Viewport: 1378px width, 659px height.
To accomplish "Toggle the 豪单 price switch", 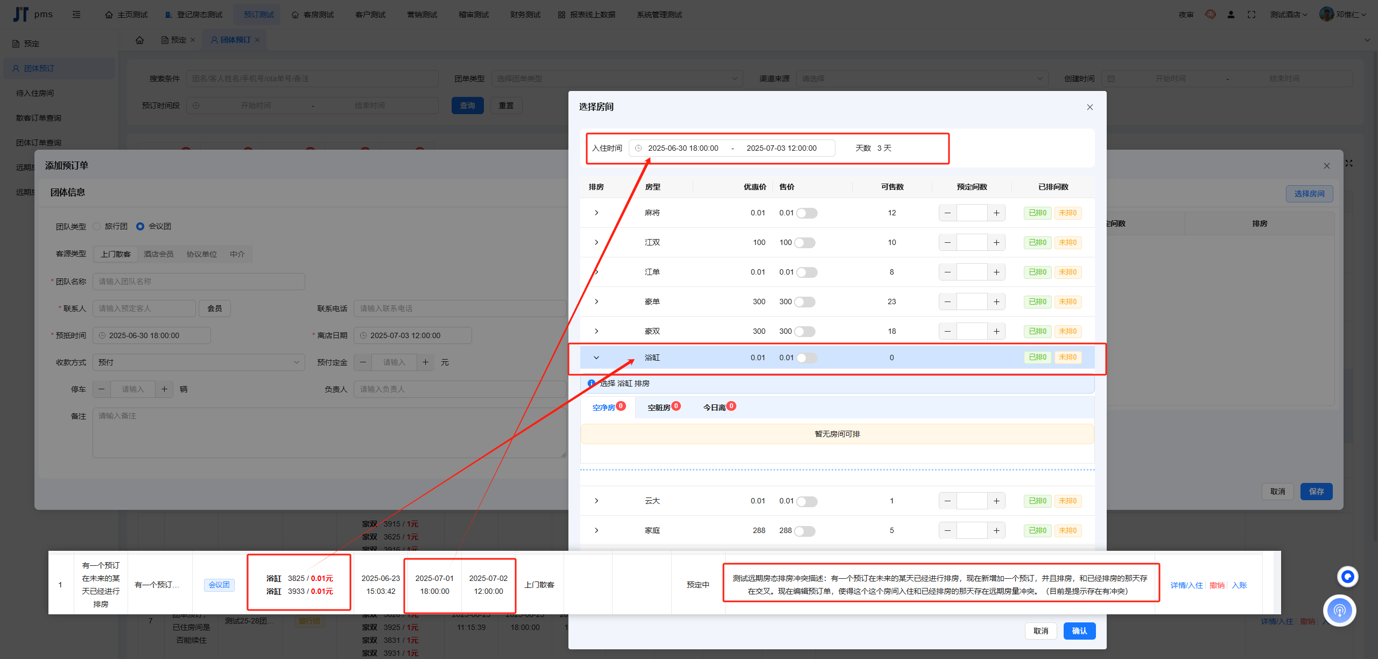I will tap(805, 302).
